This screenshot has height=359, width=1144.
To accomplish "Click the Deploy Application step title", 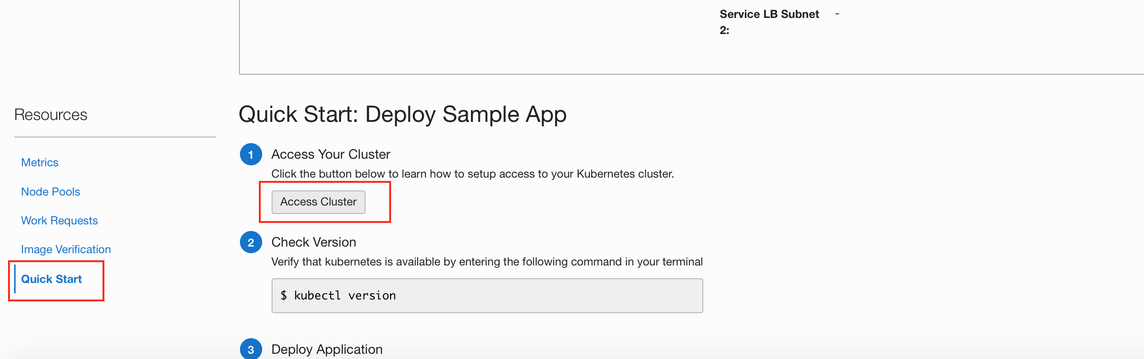I will coord(327,350).
